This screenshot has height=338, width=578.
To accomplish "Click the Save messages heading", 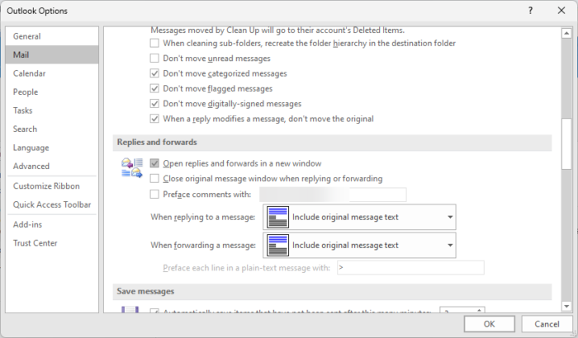I will [x=145, y=291].
